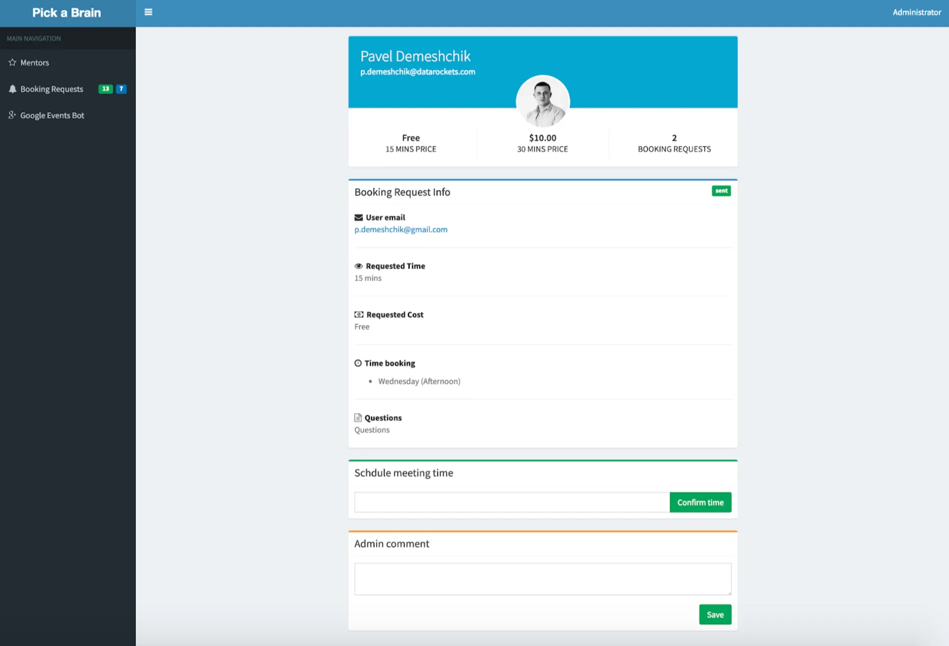Click the document icon beside Questions
Screen dimensions: 949x646
point(358,417)
